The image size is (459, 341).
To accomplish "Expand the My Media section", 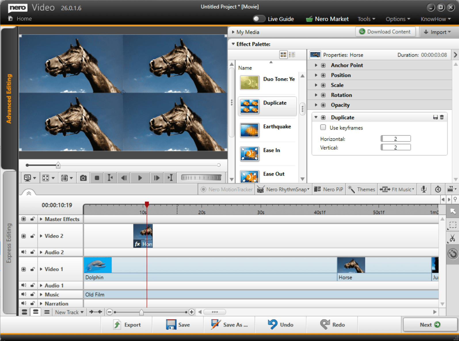I will [x=233, y=32].
